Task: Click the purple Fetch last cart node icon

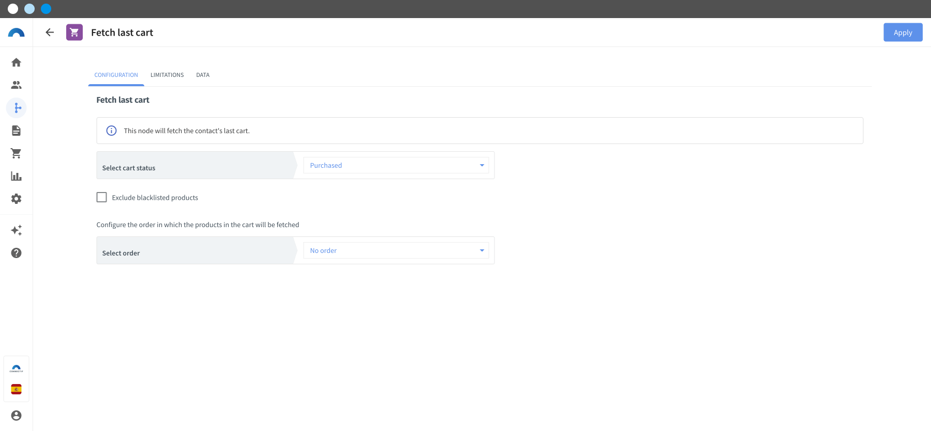Action: pos(74,33)
